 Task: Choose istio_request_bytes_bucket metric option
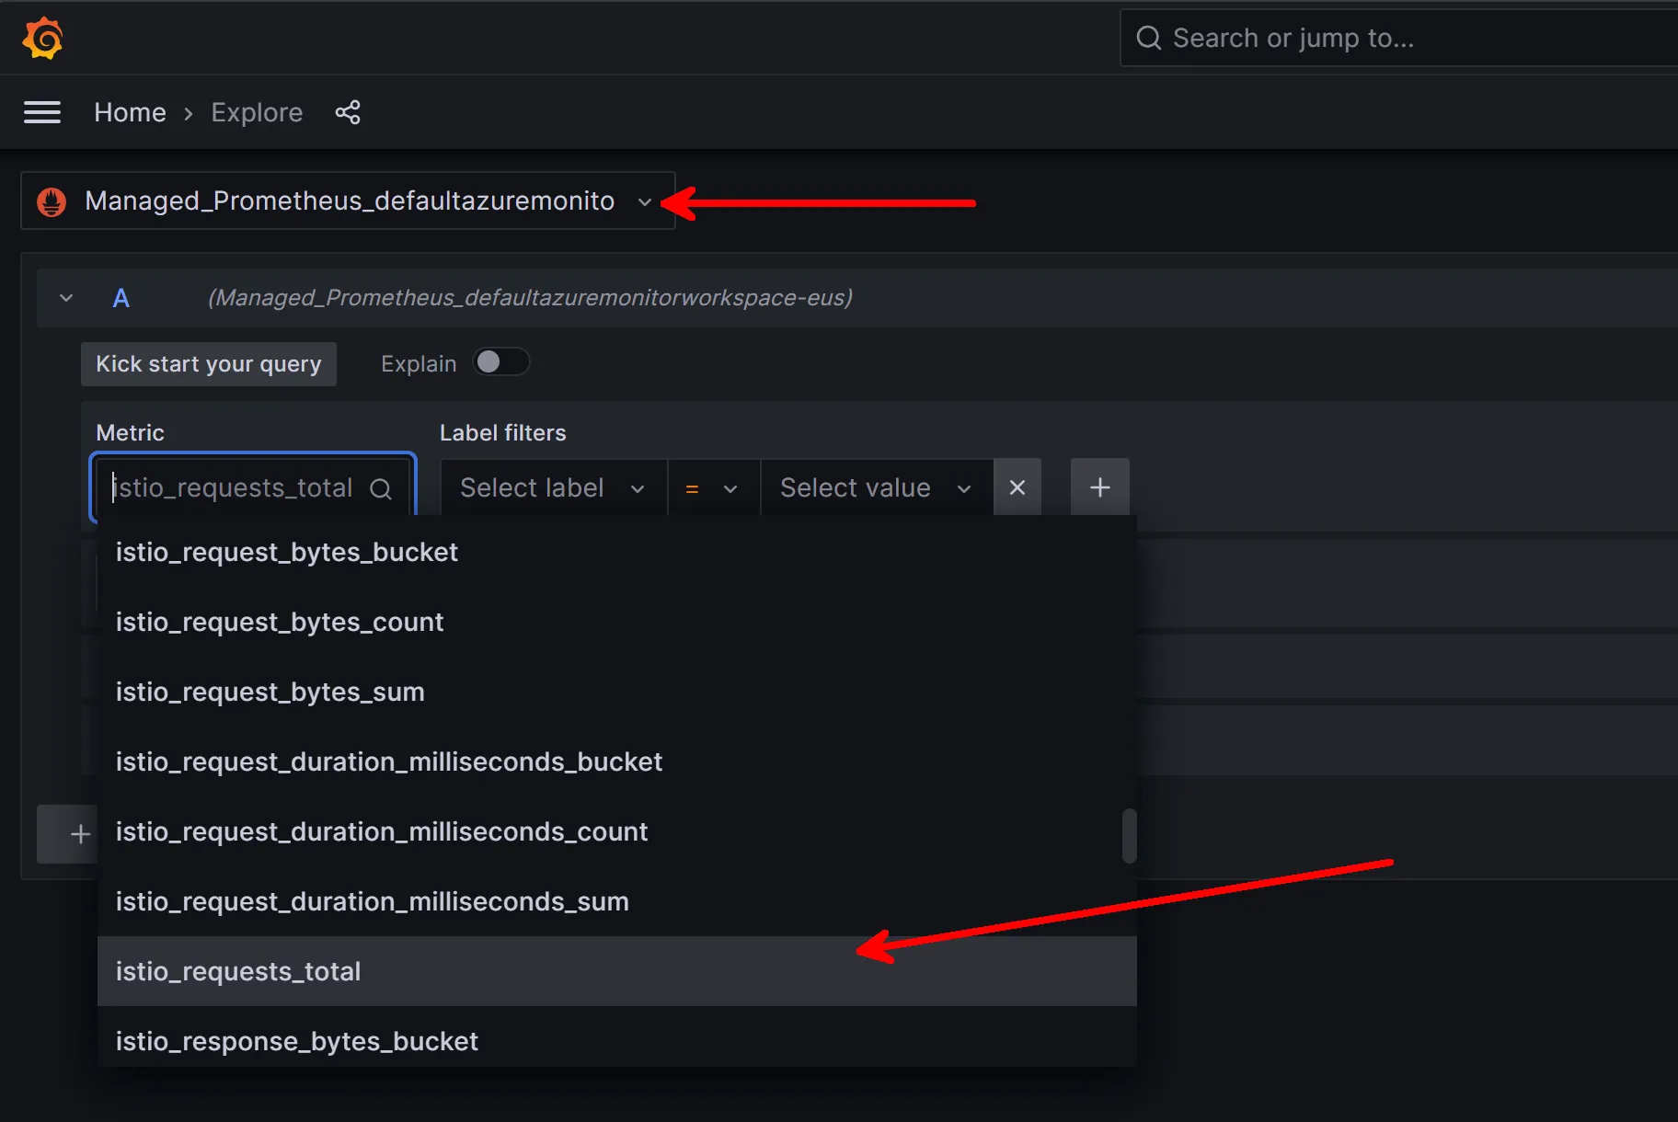287,552
